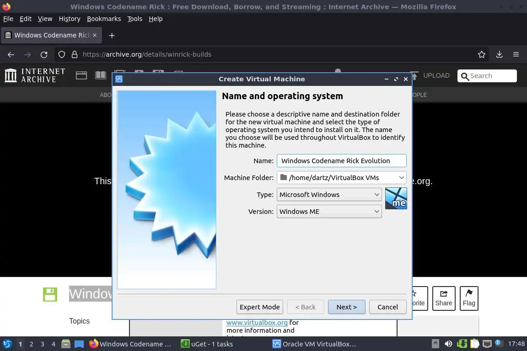
Task: Click the Windows ME OS type icon
Action: tap(396, 198)
